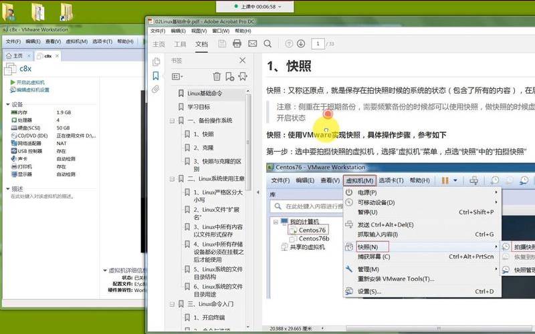Go to previous page with up arrow
Image resolution: width=535 pixels, height=334 pixels.
pos(289,43)
